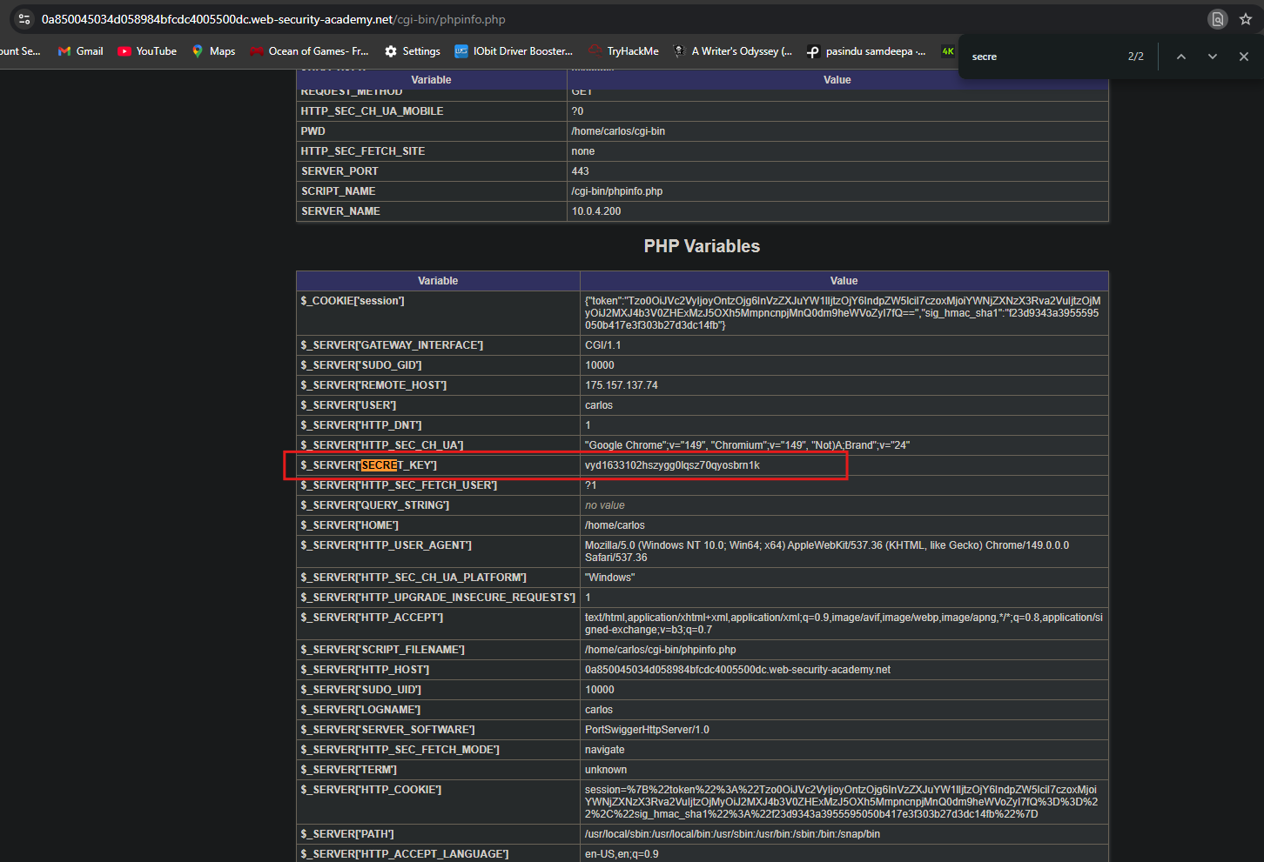Click the $_SERVER['HTTP_ACCEPT'] cell
1264x862 pixels.
point(438,624)
